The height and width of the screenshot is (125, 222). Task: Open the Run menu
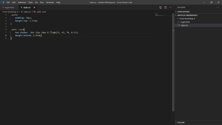click(42, 2)
